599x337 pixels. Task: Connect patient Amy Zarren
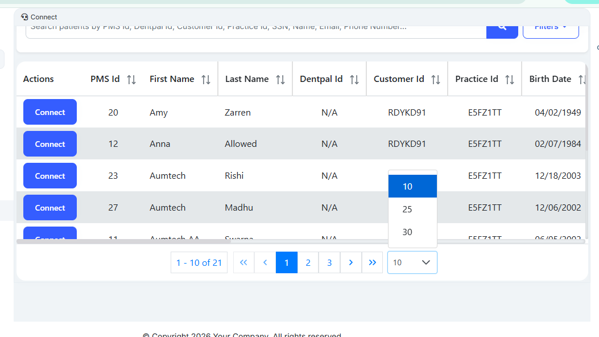point(50,112)
